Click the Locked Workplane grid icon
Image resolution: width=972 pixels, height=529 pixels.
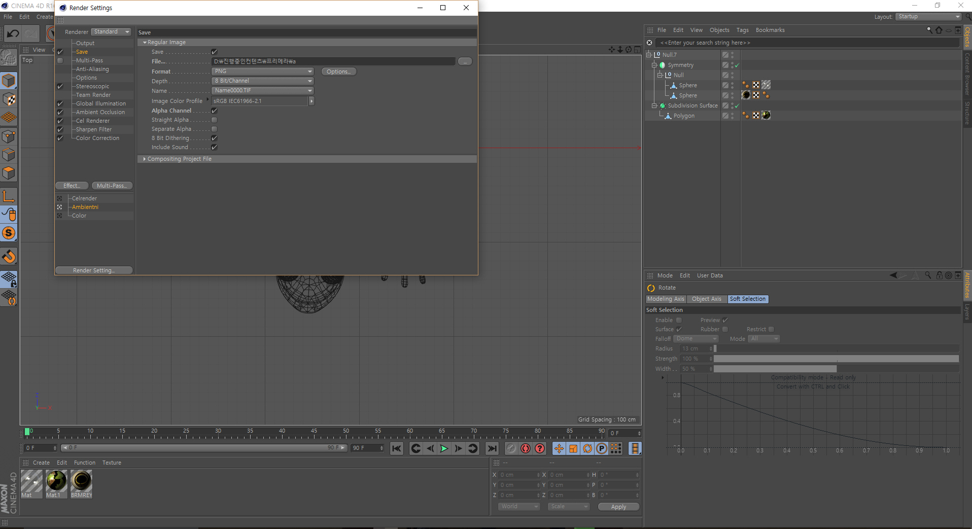(9, 279)
